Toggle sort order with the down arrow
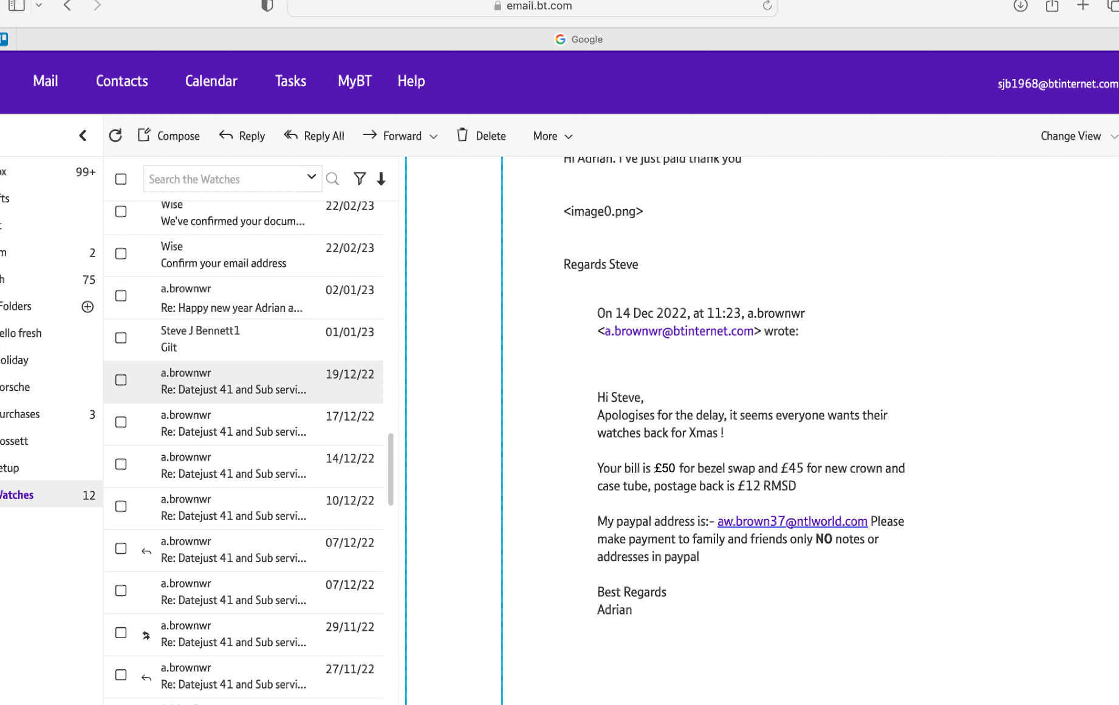Screen dimensions: 1119x705 tap(381, 179)
